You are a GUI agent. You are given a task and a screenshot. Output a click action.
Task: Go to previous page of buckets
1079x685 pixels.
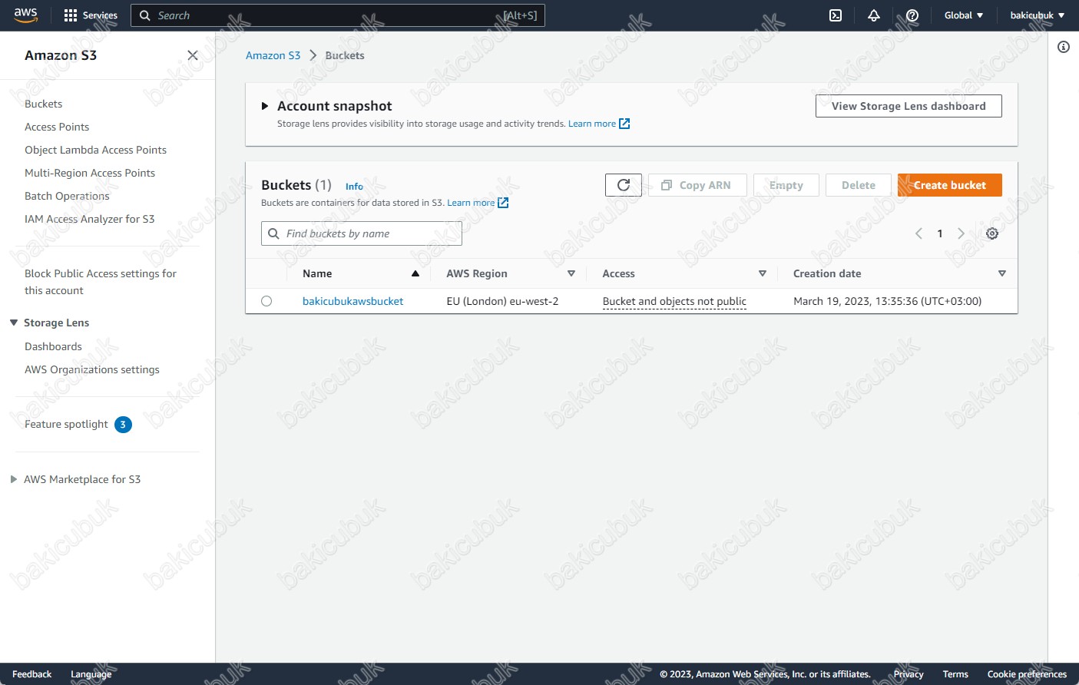click(918, 233)
